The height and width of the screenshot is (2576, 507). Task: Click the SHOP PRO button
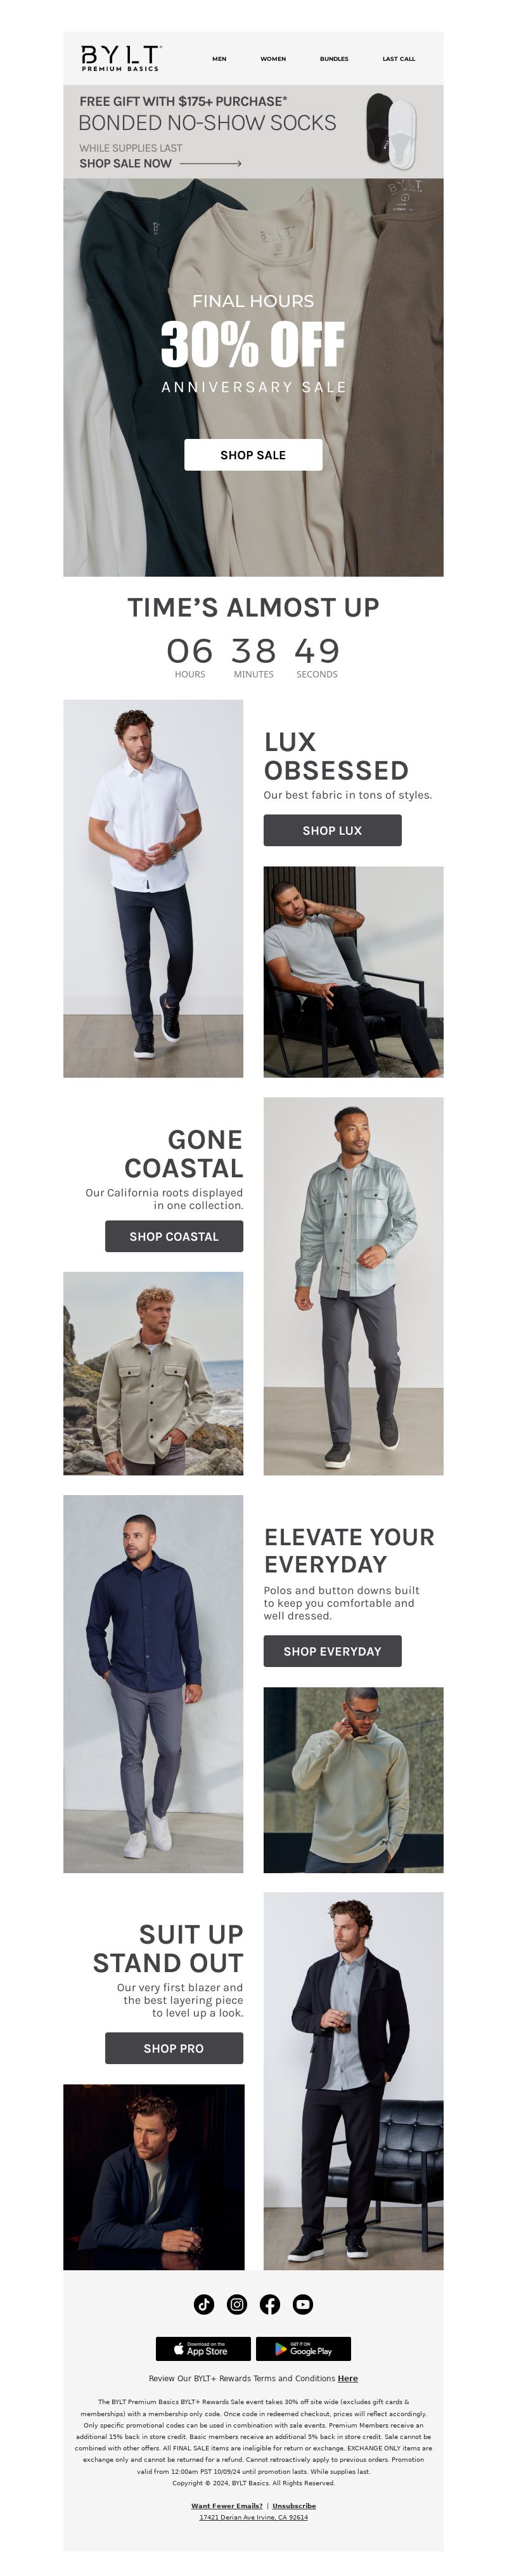click(174, 2048)
